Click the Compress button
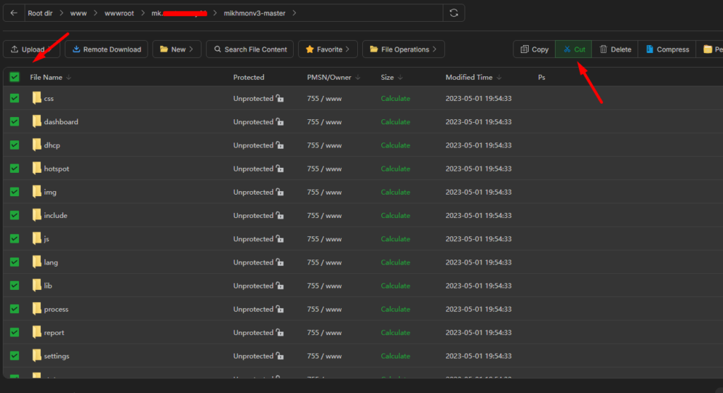Screen dimensions: 723x393 tap(667, 49)
